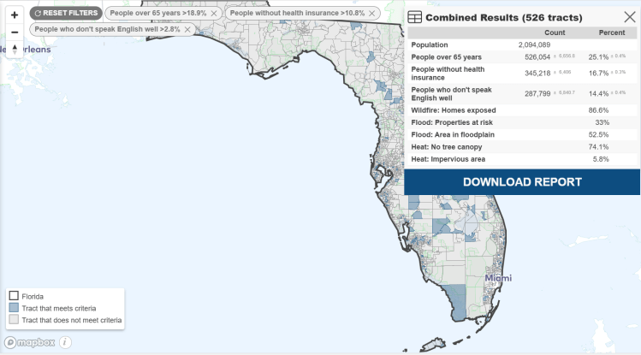The image size is (641, 355).
Task: Click the Heat: Impervious area row
Action: tap(522, 159)
